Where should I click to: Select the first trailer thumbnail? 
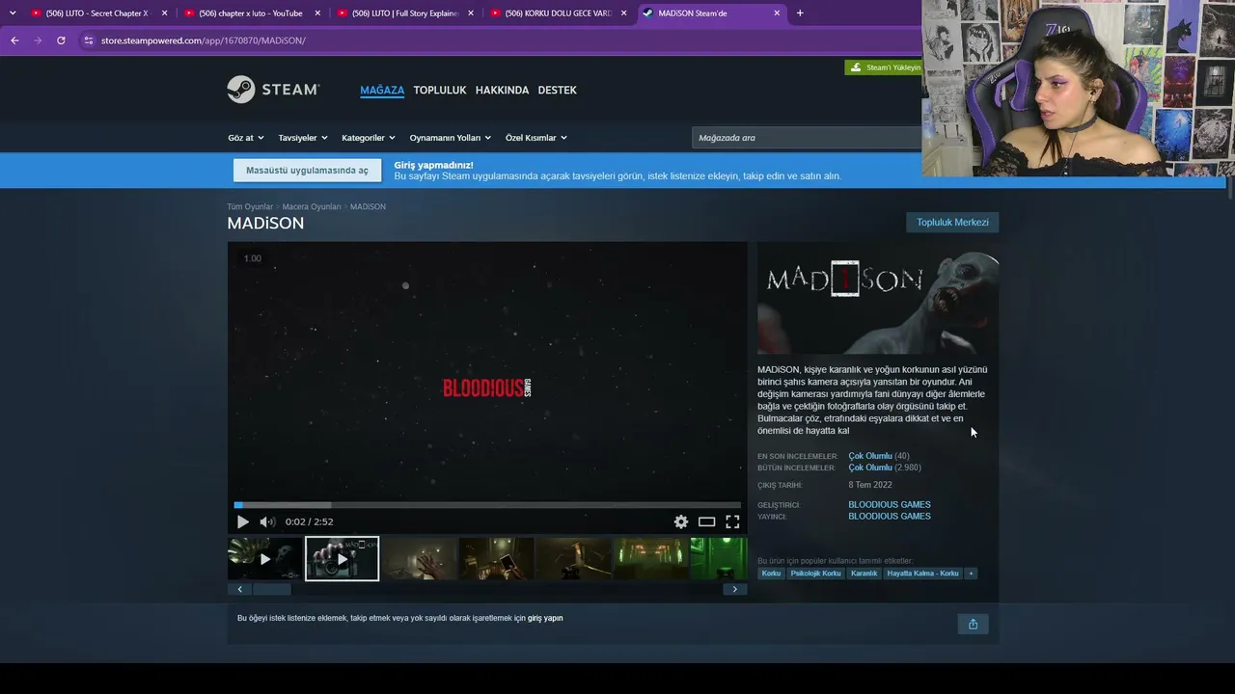pyautogui.click(x=264, y=559)
